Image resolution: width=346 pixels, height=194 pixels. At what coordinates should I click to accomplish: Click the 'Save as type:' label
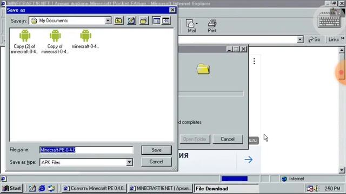click(23, 162)
